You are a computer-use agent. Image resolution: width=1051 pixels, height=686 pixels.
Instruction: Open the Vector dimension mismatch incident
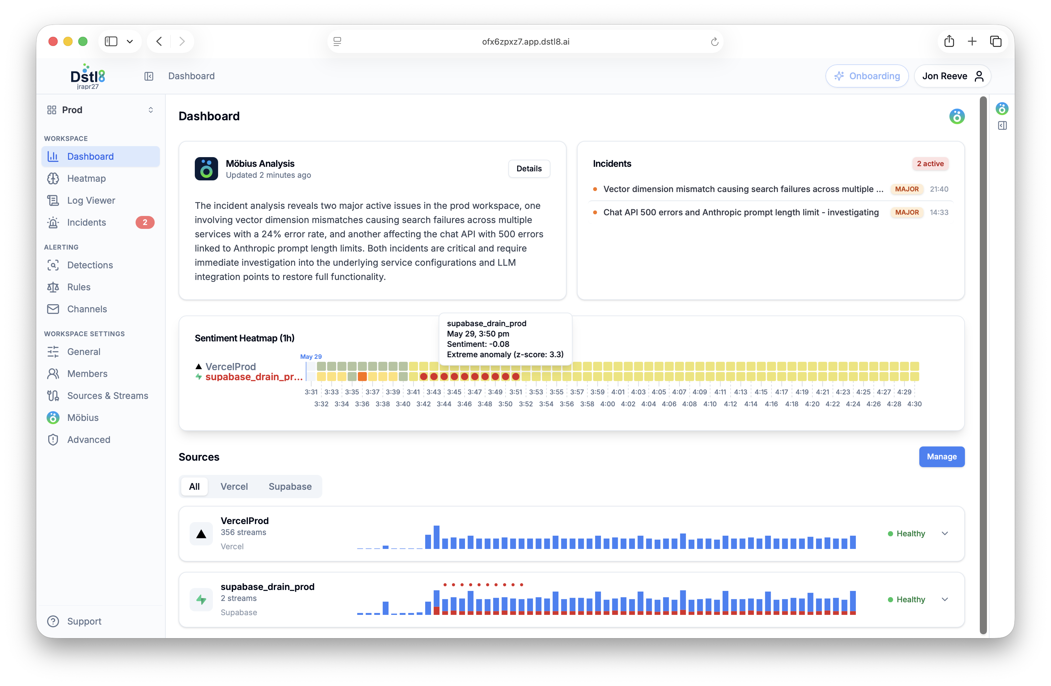click(743, 189)
